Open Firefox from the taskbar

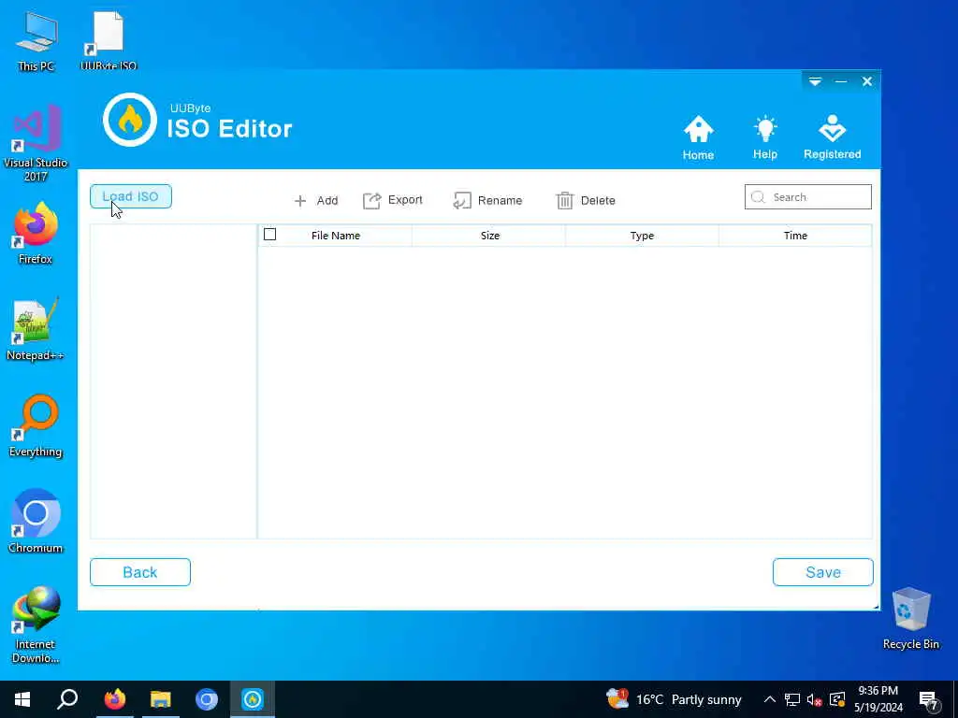[114, 699]
